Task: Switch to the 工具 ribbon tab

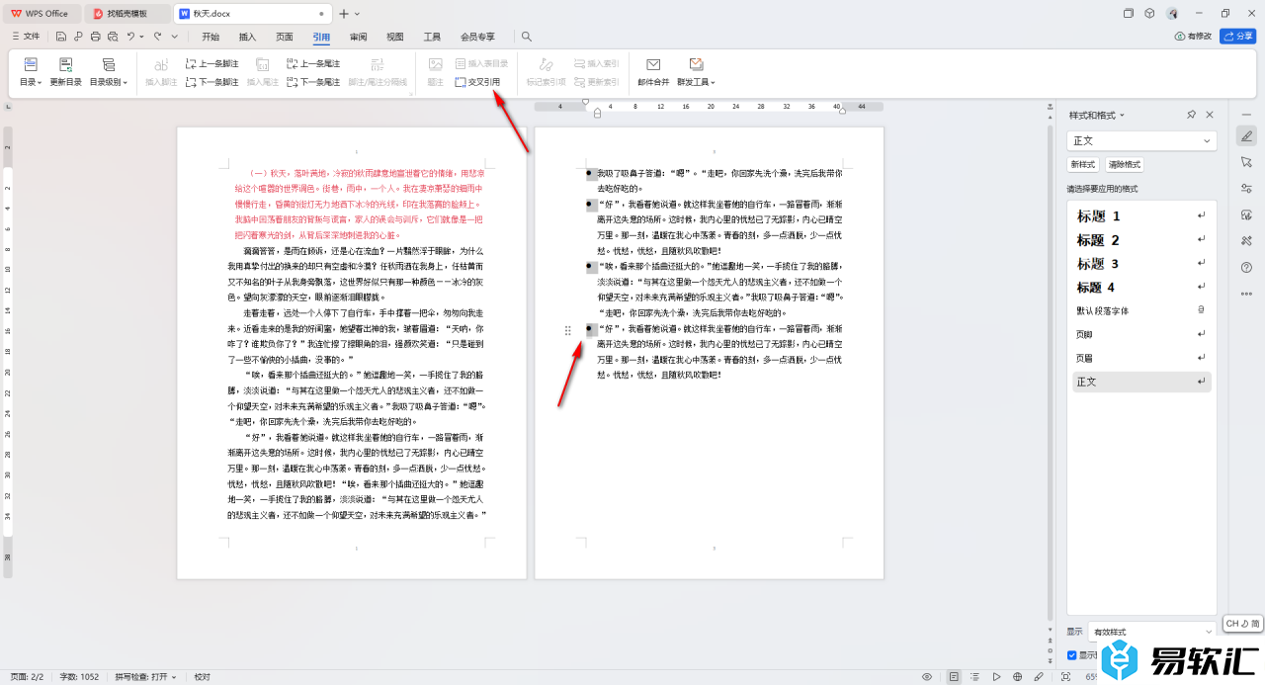Action: 432,37
